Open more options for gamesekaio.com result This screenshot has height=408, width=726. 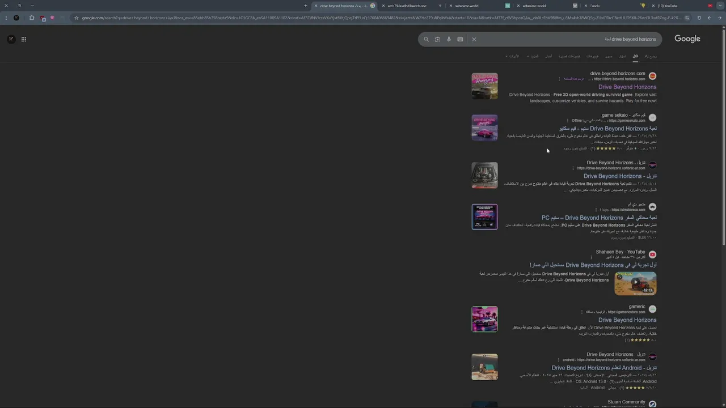(569, 121)
